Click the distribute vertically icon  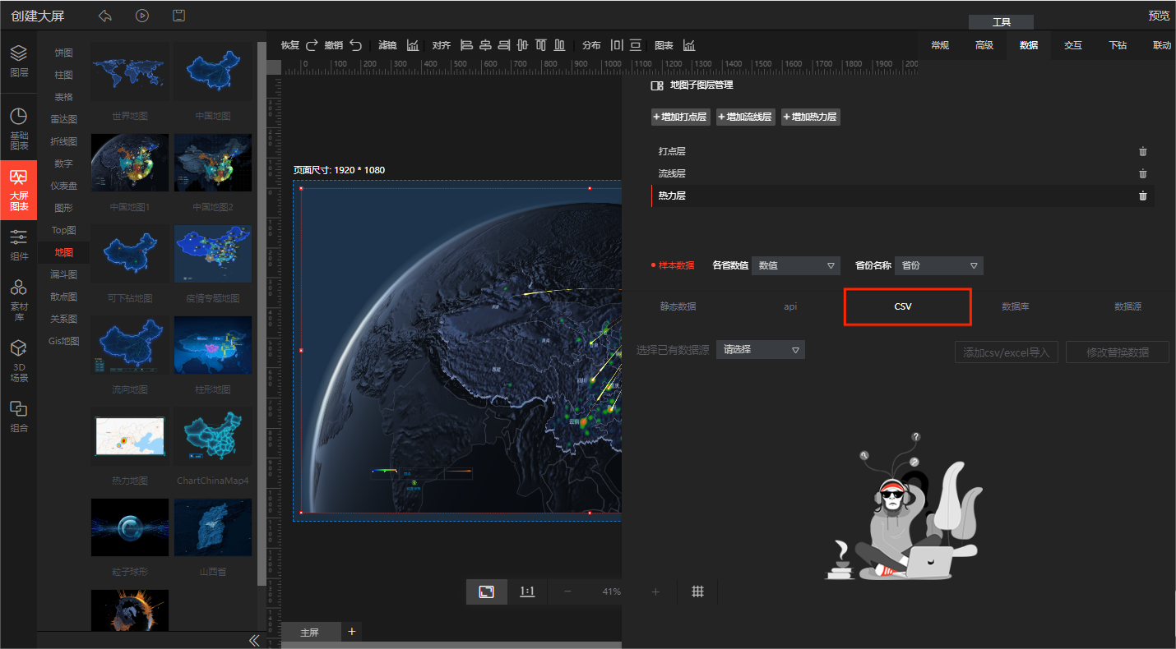point(636,45)
